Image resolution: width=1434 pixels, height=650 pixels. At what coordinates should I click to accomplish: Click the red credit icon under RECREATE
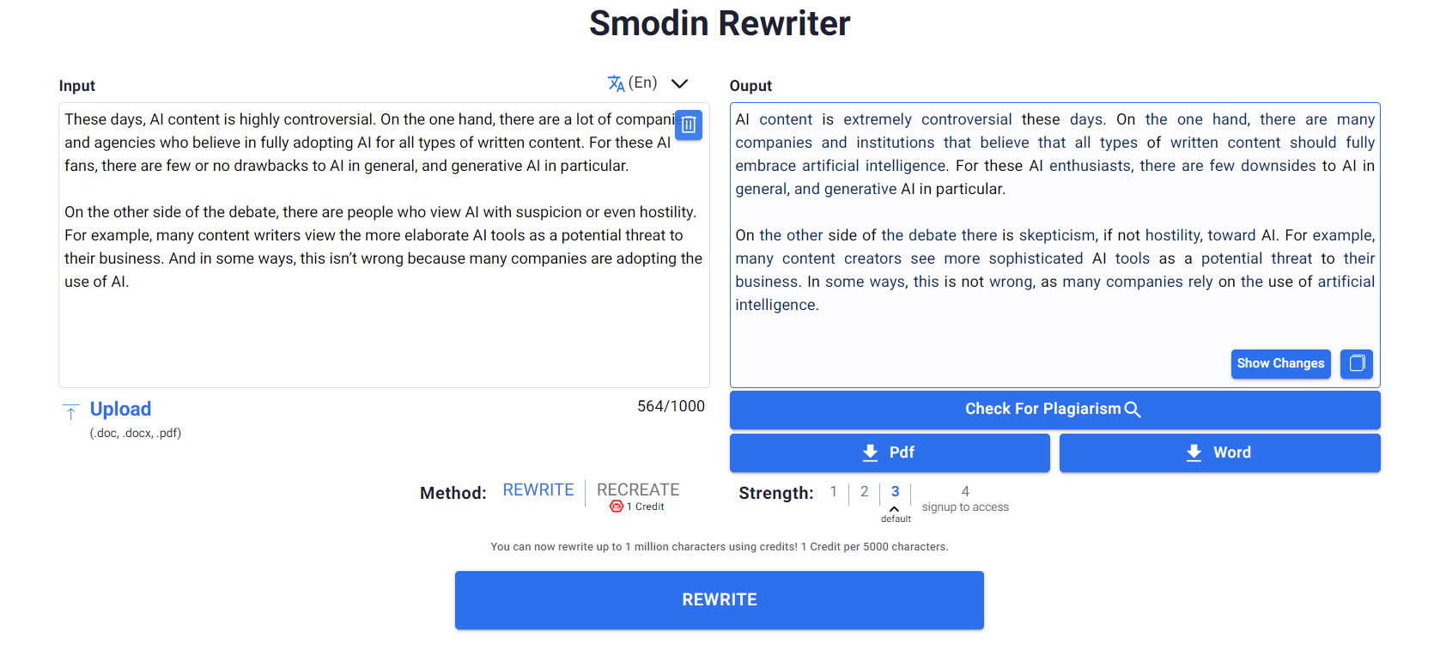(617, 507)
